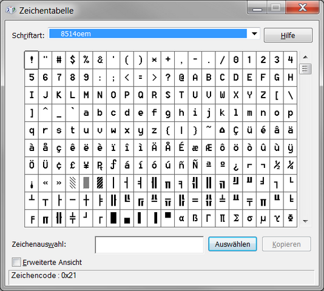This screenshot has height=291, width=324.
Task: Select the left guillemet « character
Action: tap(46, 183)
